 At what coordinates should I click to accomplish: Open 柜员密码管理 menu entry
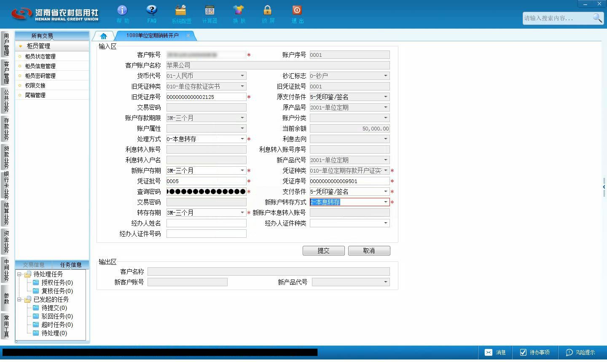(x=52, y=76)
